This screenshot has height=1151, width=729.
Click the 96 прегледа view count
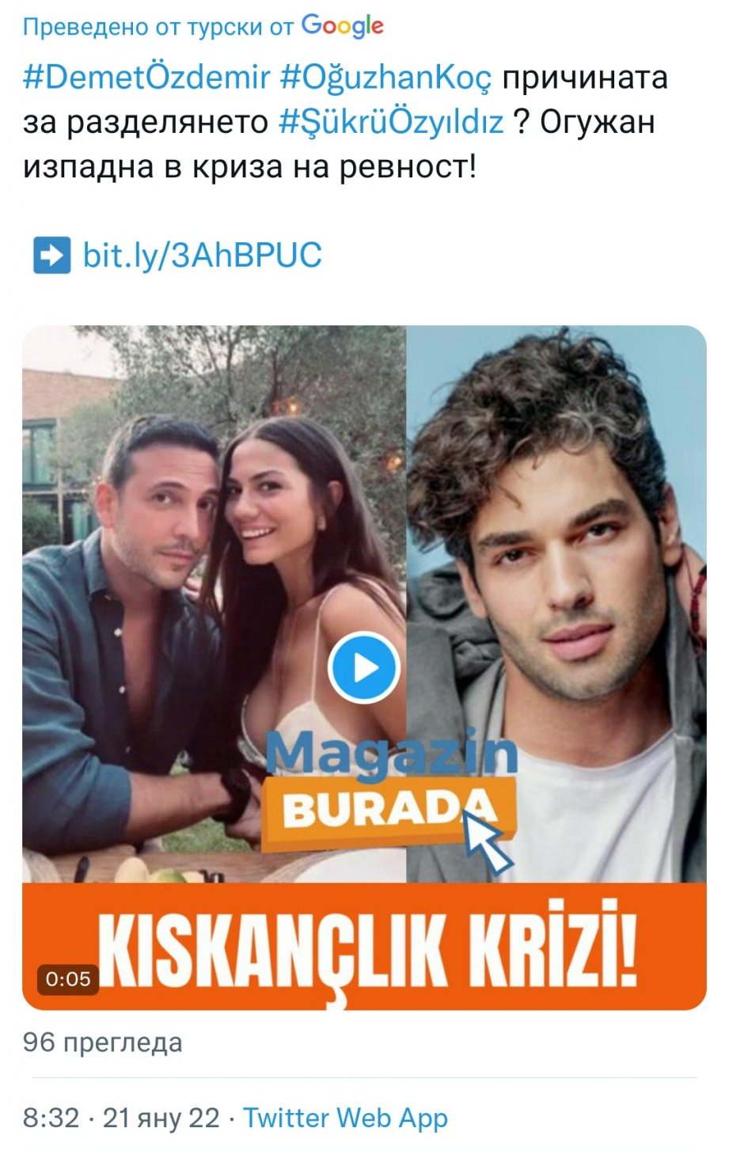coord(103,1042)
